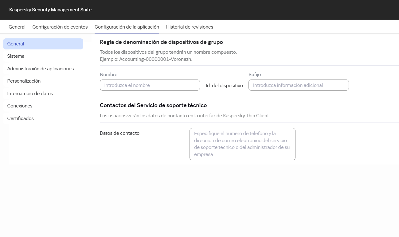Click the Contactos del Servicio heading

coord(153,105)
